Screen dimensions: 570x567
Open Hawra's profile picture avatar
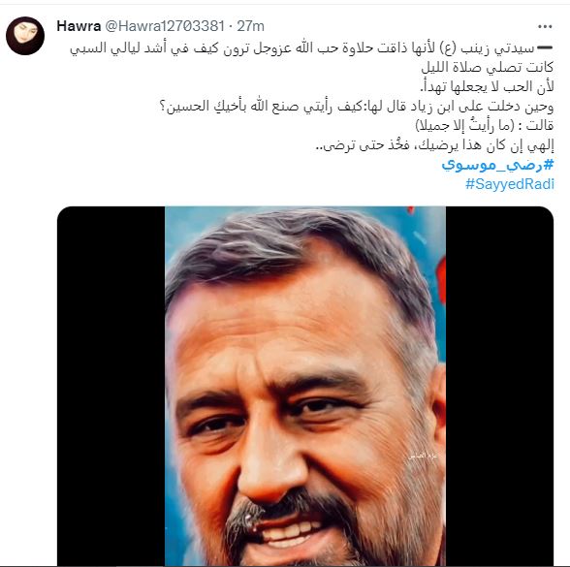[25, 36]
